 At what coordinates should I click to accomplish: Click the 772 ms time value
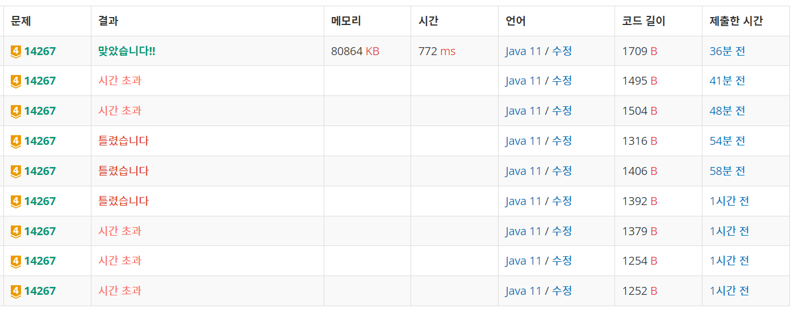tap(437, 51)
